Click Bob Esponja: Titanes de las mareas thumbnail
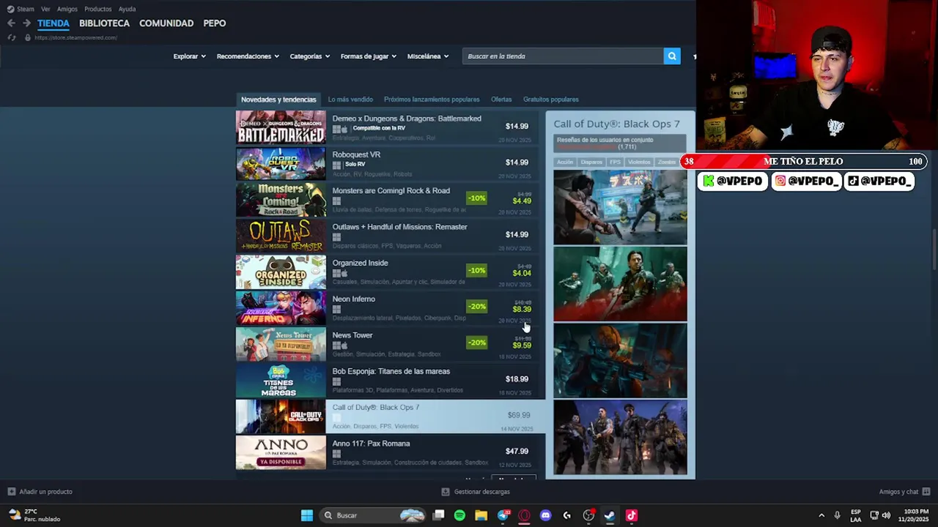Screen dimensions: 938x527 tap(281, 381)
